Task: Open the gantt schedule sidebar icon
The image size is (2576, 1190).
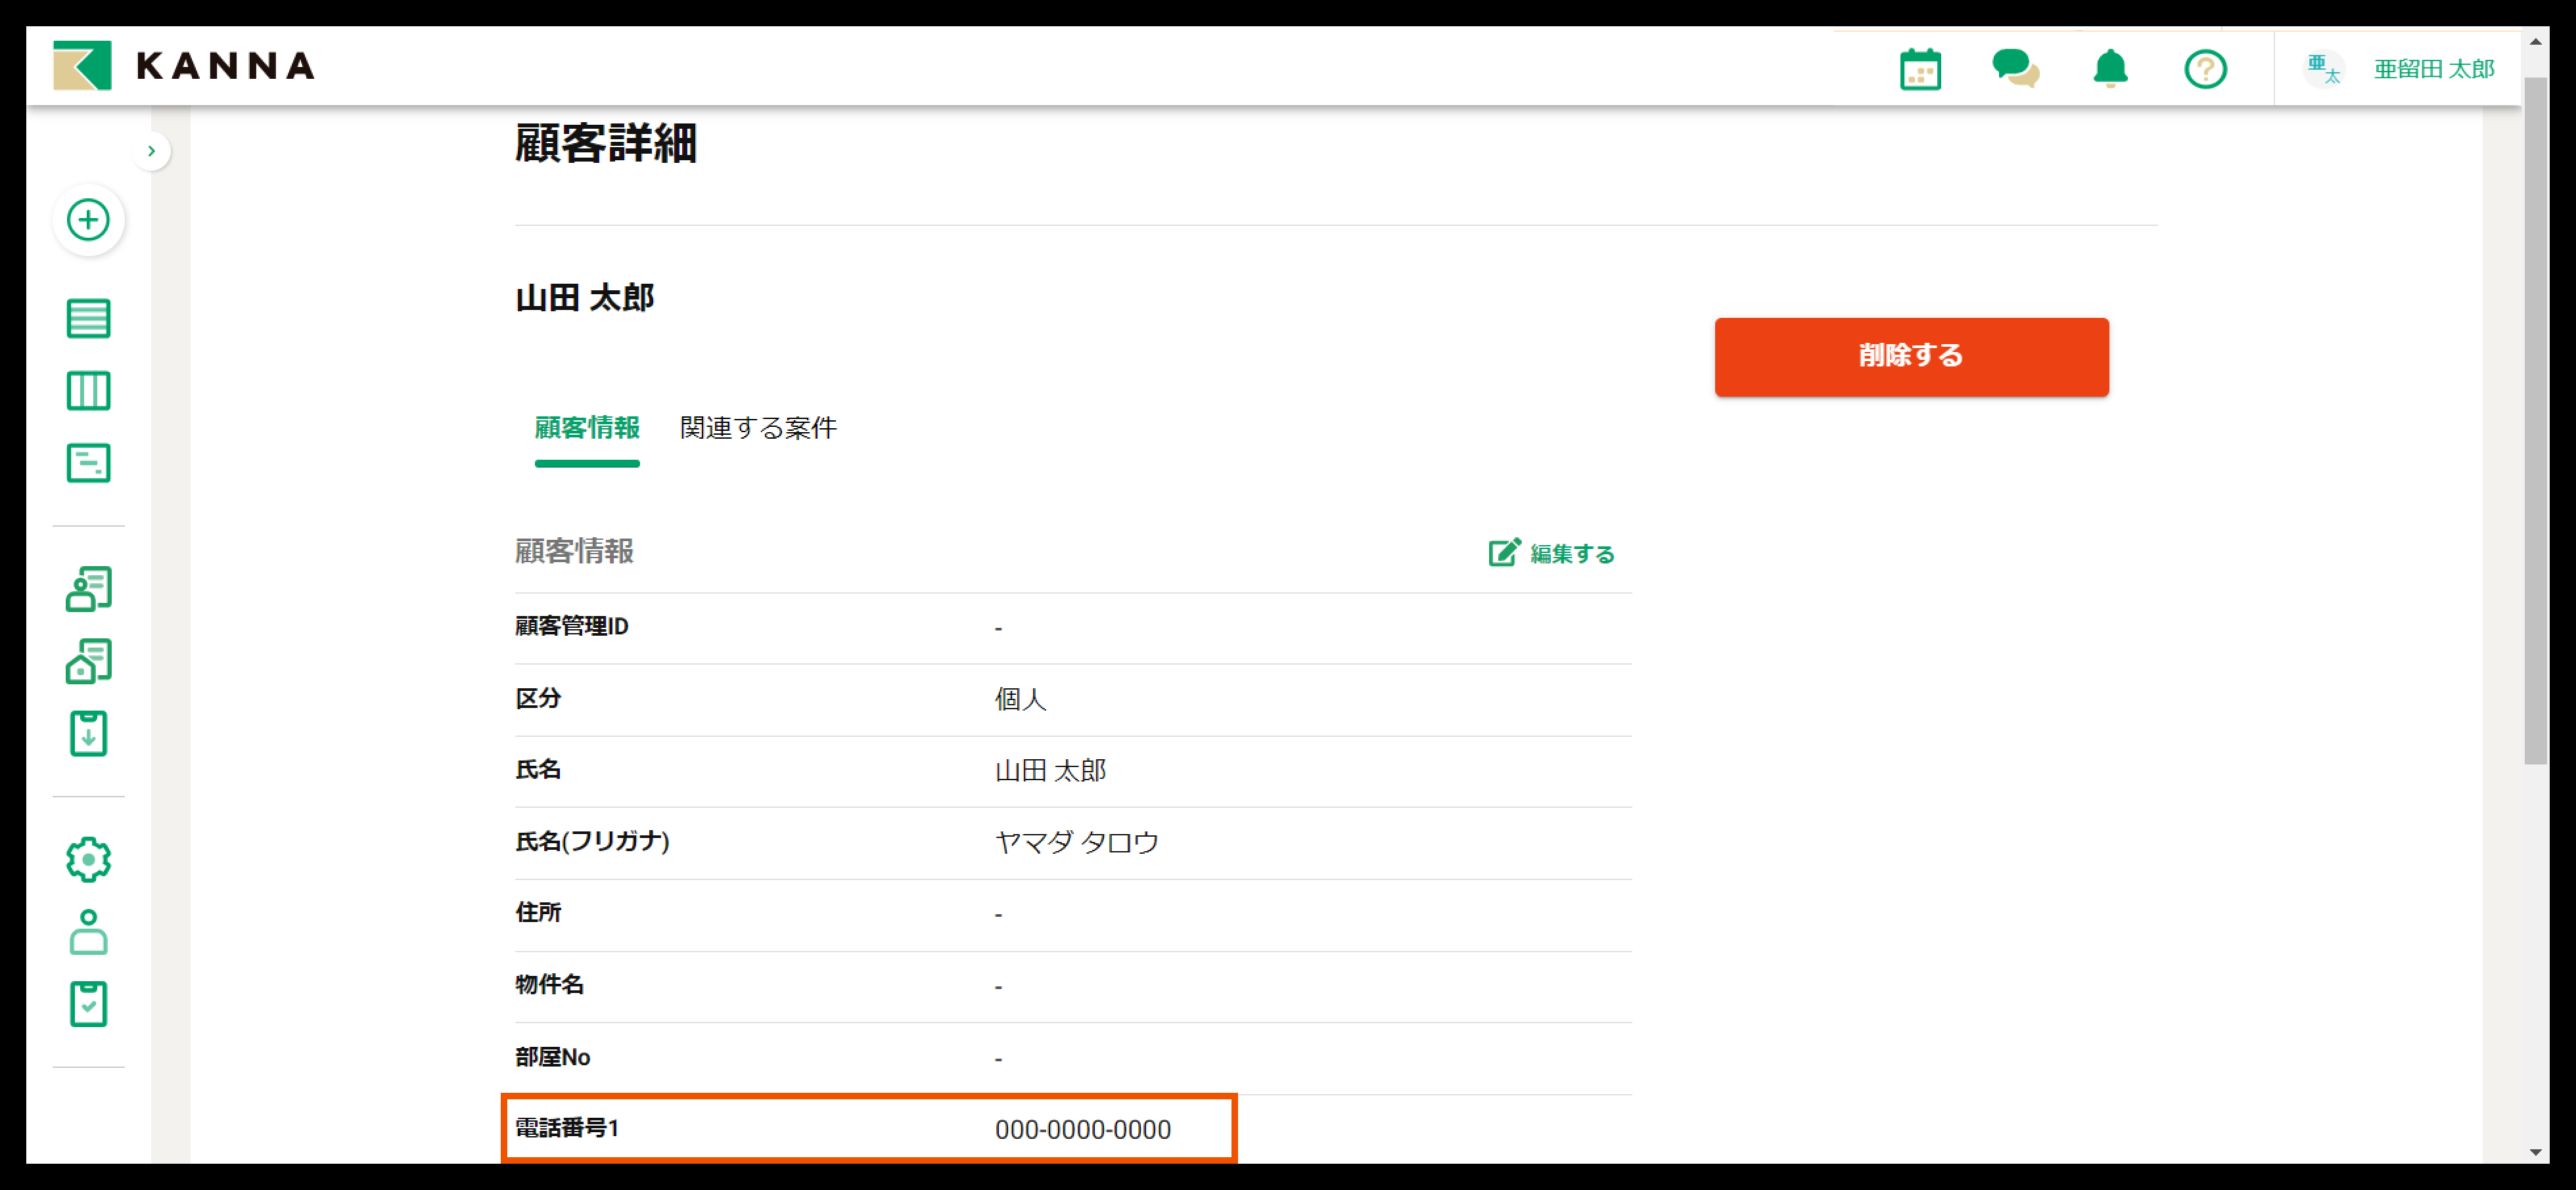Action: [x=88, y=462]
